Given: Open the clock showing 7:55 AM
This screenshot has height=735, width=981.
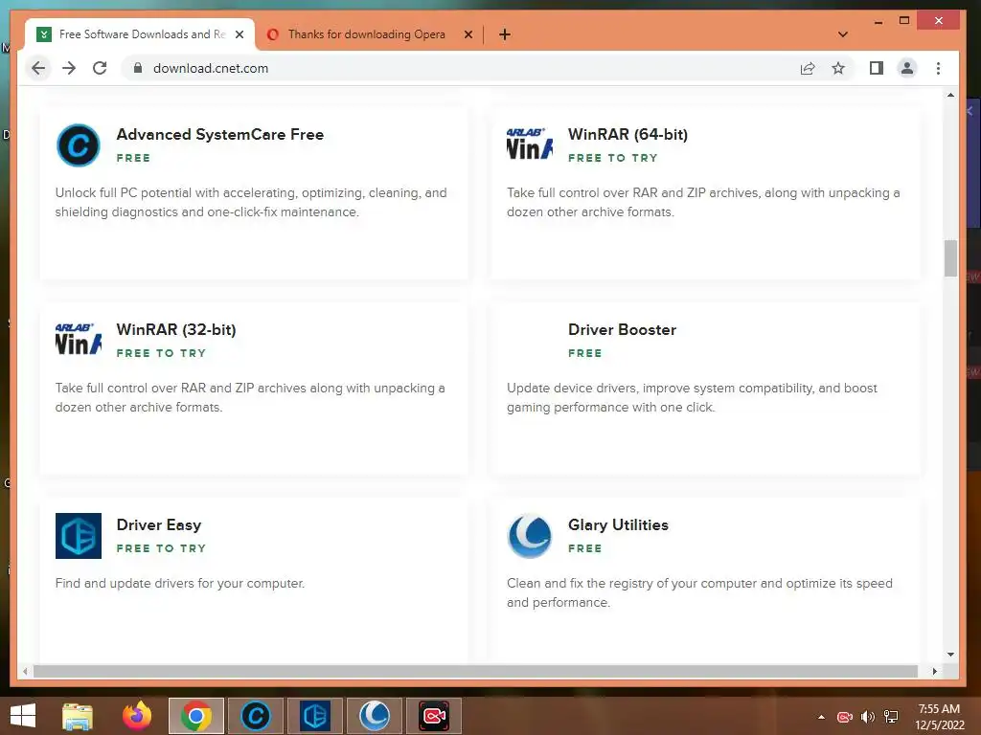Looking at the screenshot, I should pyautogui.click(x=939, y=717).
